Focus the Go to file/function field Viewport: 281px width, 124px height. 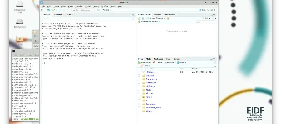83,10
